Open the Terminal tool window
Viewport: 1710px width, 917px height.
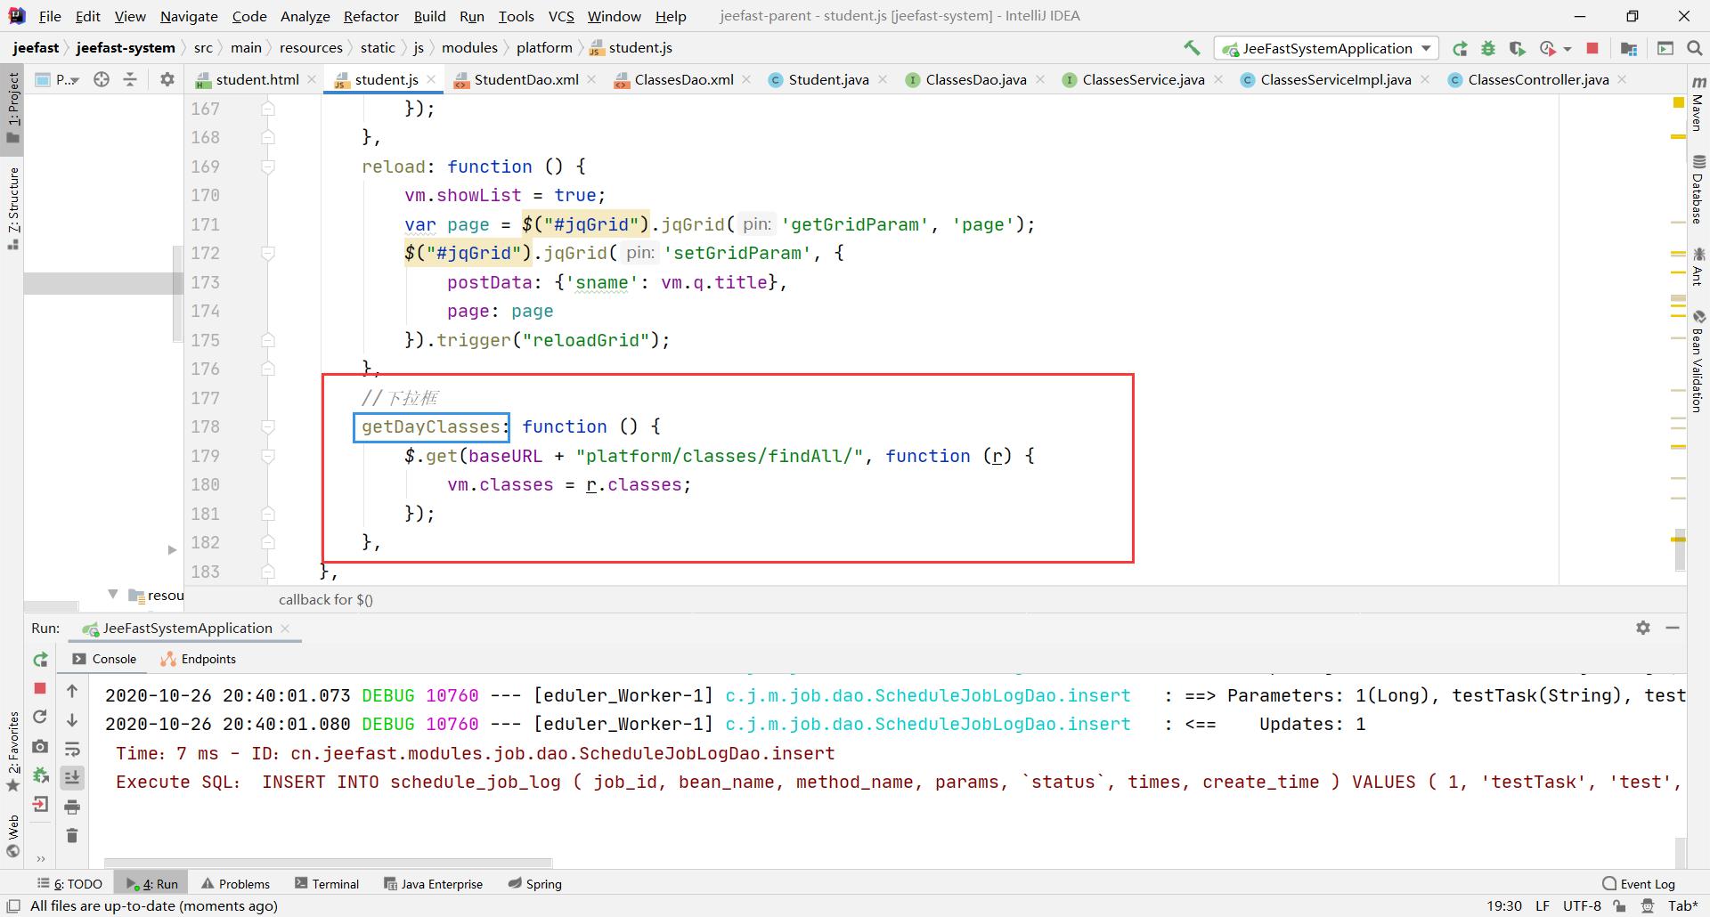(x=327, y=884)
